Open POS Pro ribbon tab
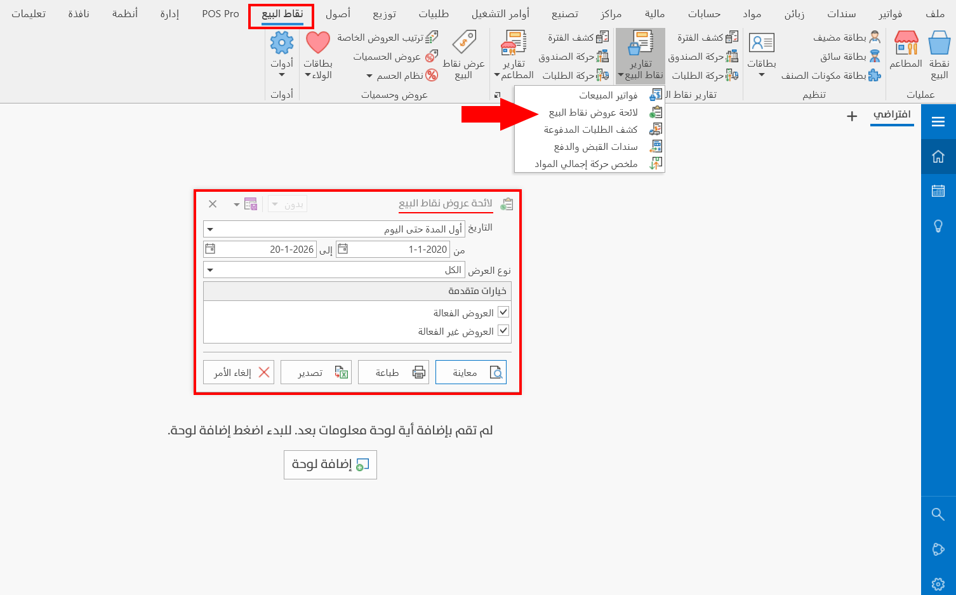This screenshot has height=595, width=956. pos(220,13)
